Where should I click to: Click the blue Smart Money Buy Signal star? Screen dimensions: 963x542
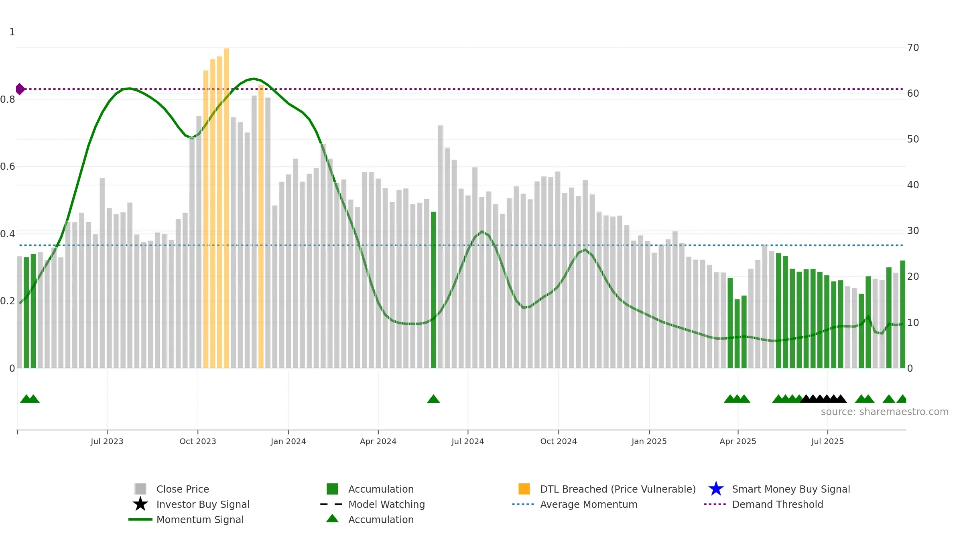[x=716, y=489]
